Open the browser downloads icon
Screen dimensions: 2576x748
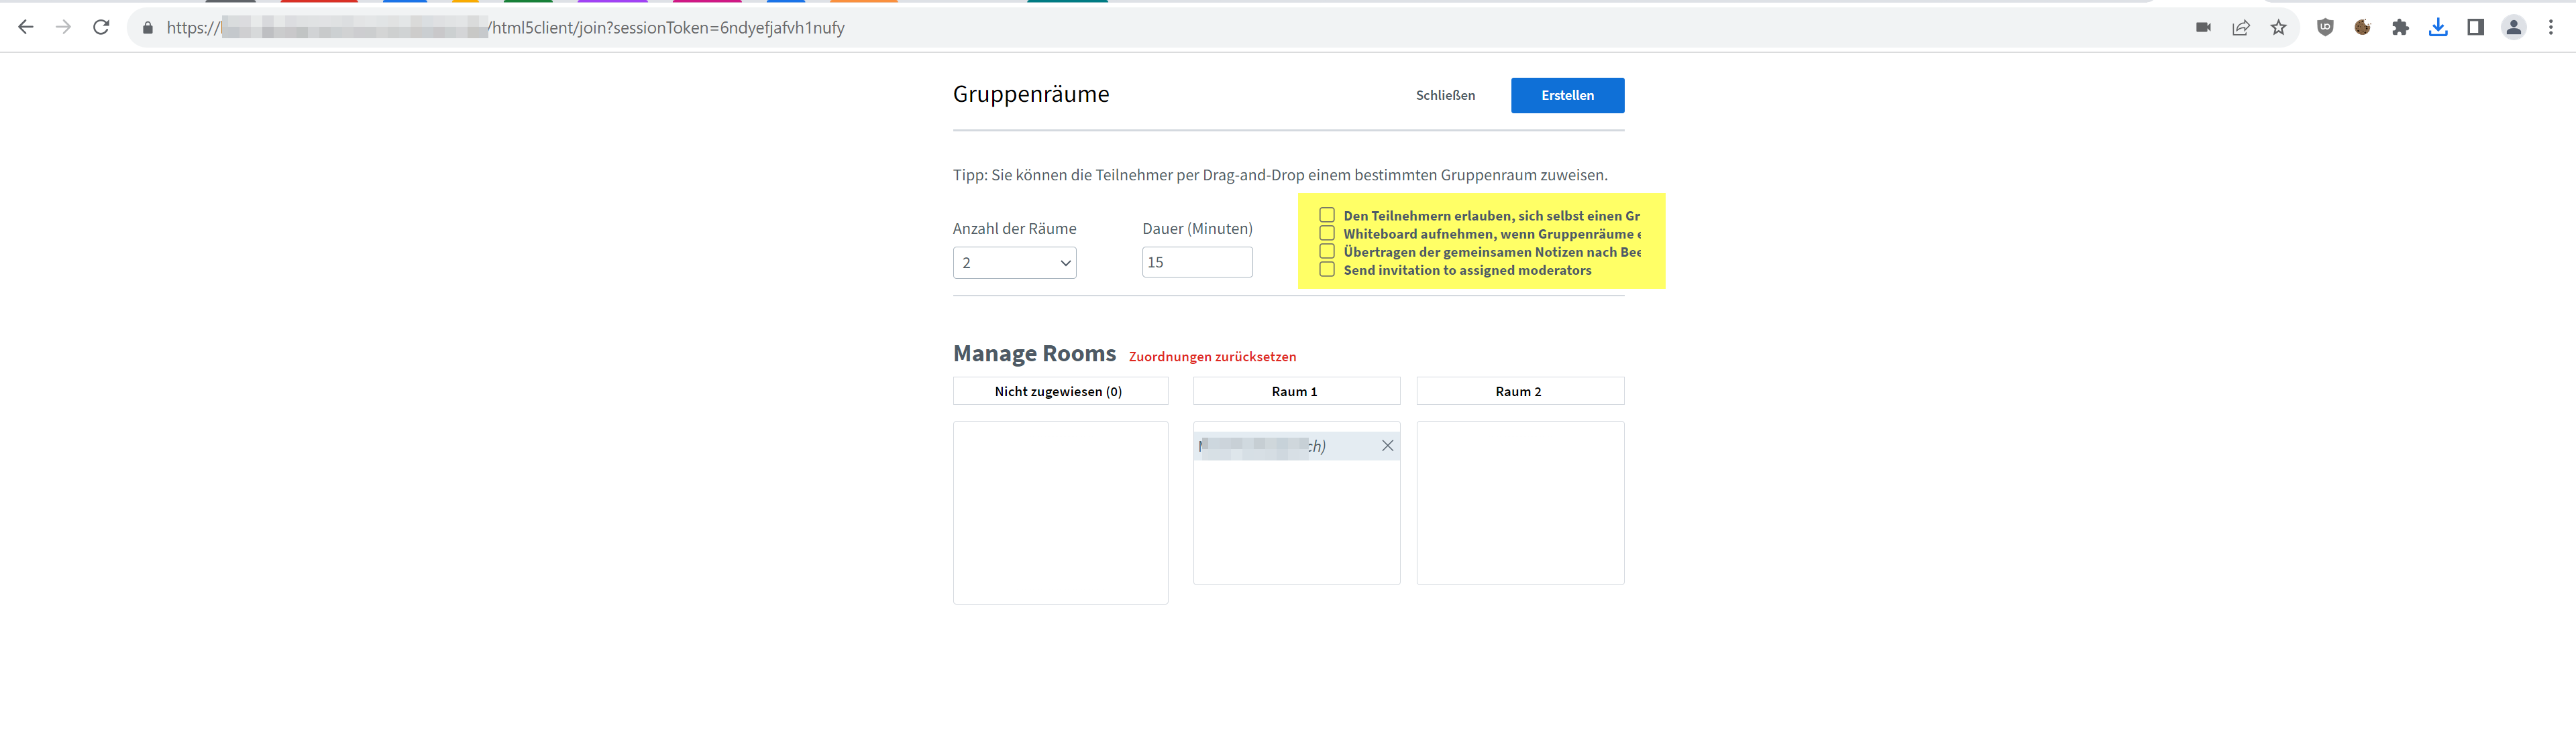point(2438,27)
